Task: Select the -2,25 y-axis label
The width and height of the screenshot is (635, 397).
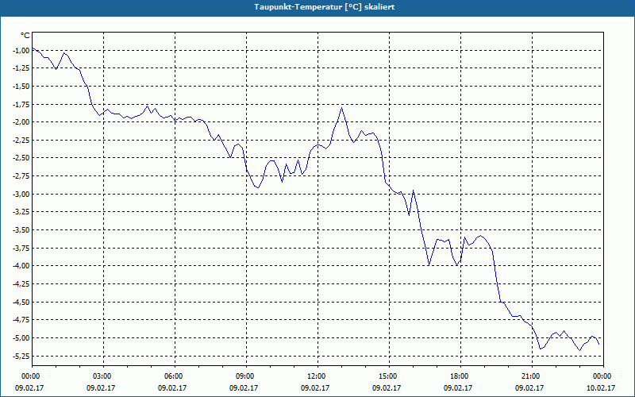Action: click(x=21, y=141)
